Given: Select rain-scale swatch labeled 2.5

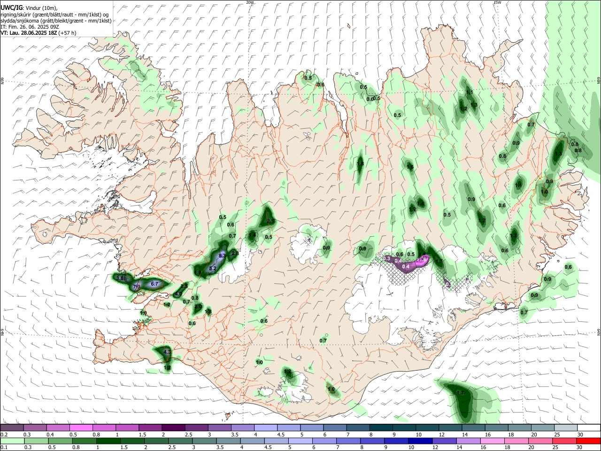Looking at the screenshot, I should (x=180, y=441).
